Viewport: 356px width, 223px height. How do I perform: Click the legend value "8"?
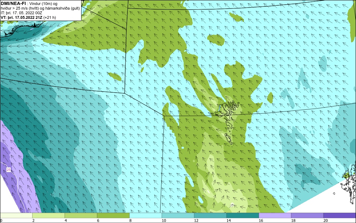[131, 221]
